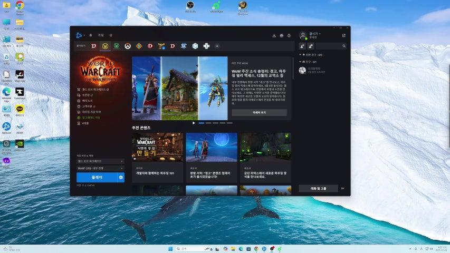Open the game version dropdown
Image resolution: width=450 pixels, height=253 pixels.
[x=100, y=161]
